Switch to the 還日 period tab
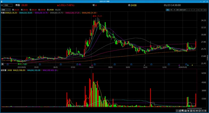This screenshot has height=113, width=209. [178, 10]
